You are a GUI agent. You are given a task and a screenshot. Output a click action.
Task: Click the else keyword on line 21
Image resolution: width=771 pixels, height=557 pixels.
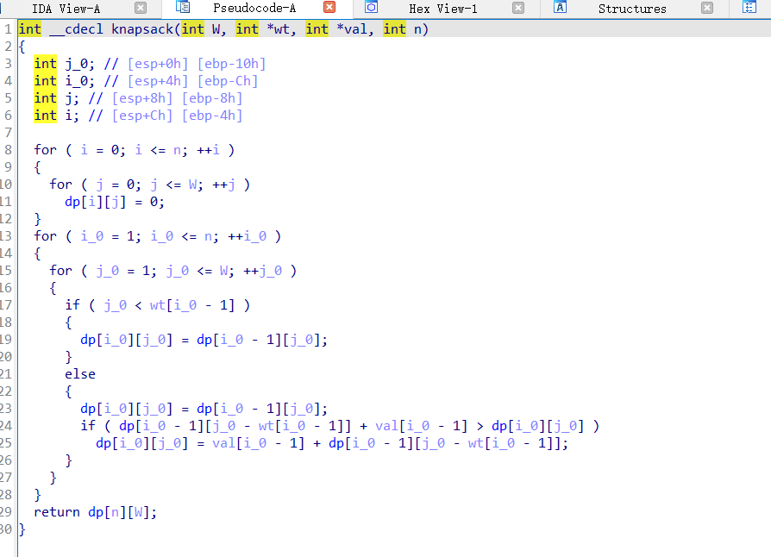tap(79, 374)
